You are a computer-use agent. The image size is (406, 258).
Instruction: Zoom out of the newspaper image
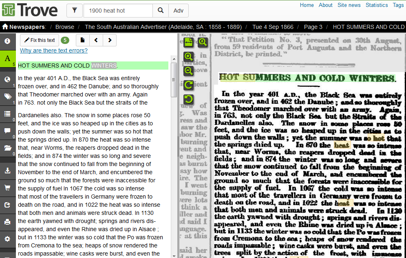point(188,71)
